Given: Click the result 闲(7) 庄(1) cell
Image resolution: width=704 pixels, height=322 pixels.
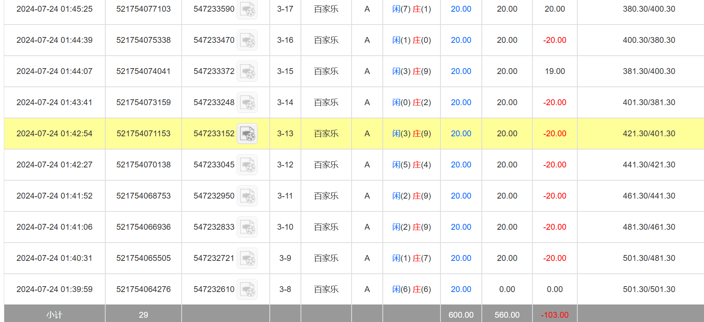Looking at the screenshot, I should click(x=411, y=9).
